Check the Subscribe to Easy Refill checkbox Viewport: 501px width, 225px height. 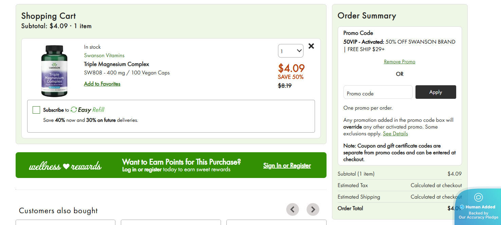tap(36, 110)
